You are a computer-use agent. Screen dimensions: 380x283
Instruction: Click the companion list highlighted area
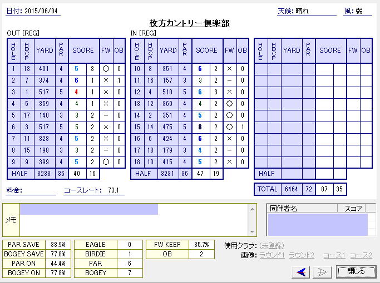318,224
